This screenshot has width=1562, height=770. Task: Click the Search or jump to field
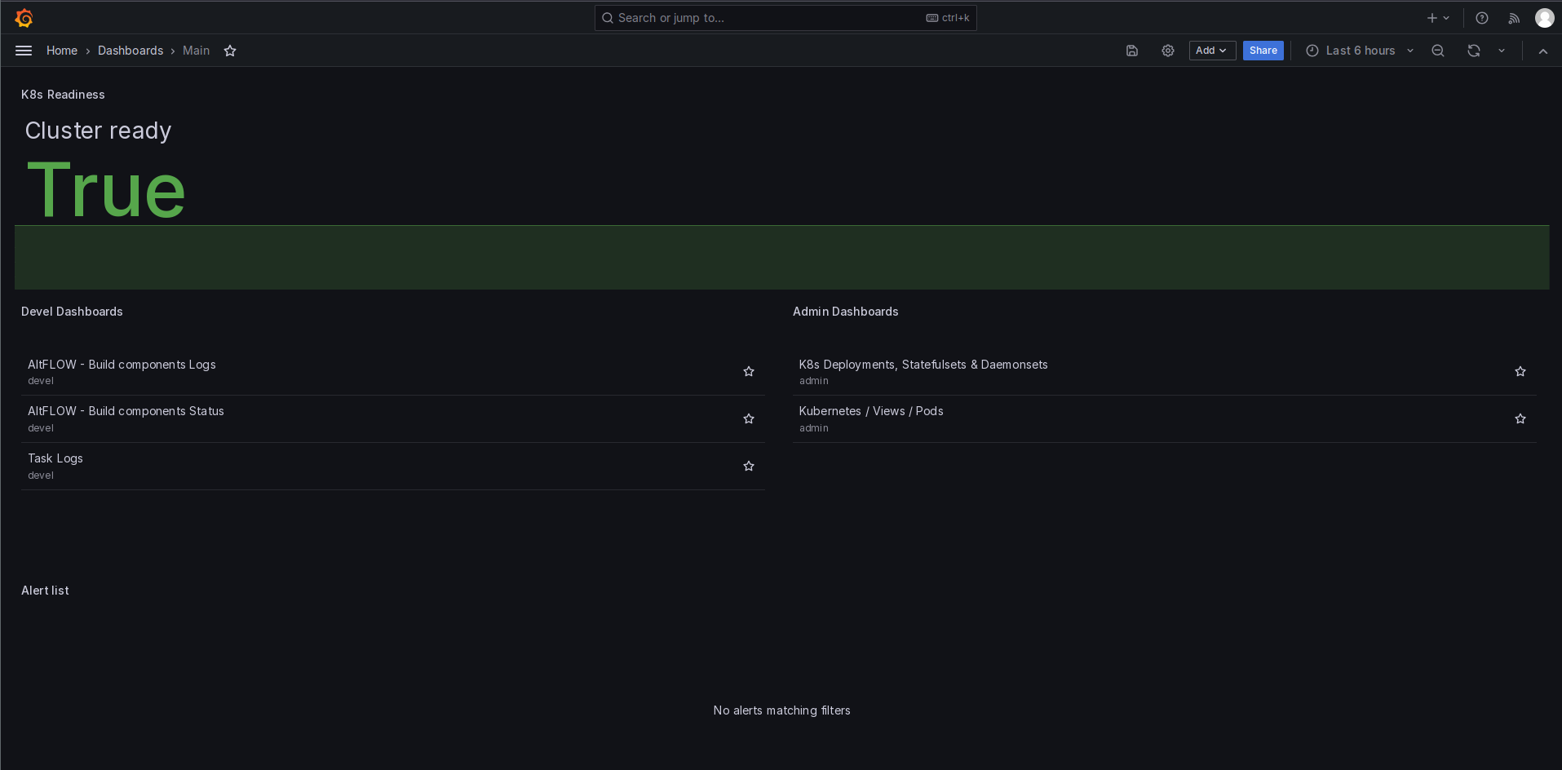click(785, 18)
